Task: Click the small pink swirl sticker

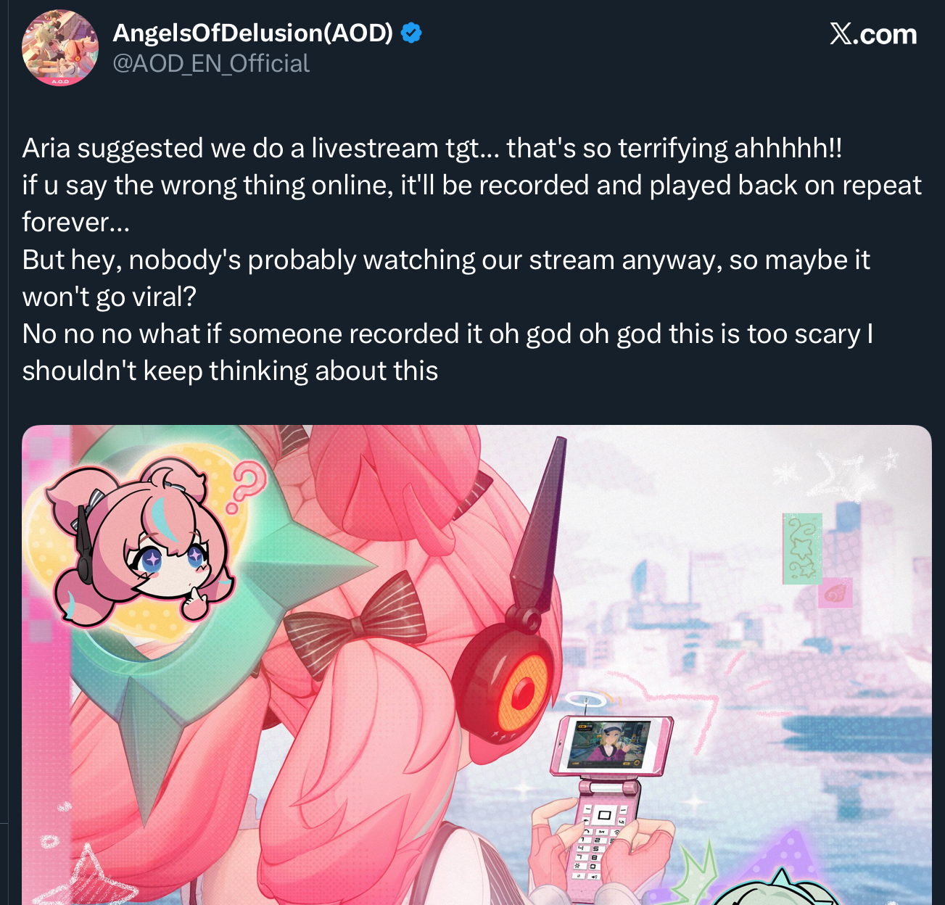Action: (x=835, y=593)
